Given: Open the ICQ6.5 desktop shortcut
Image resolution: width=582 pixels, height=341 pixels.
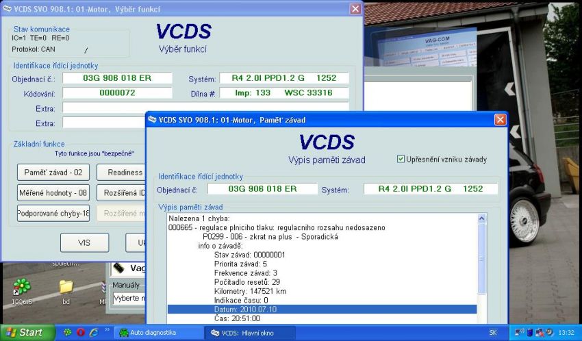Looking at the screenshot, I should (22, 292).
